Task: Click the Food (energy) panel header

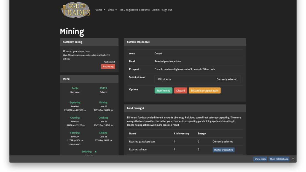Action: 185,108
